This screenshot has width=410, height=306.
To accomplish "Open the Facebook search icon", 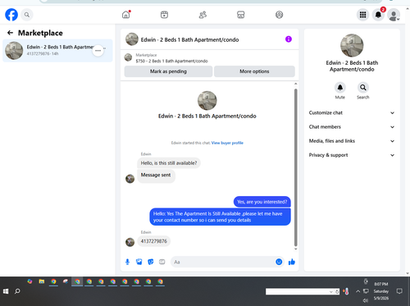I will pyautogui.click(x=27, y=15).
